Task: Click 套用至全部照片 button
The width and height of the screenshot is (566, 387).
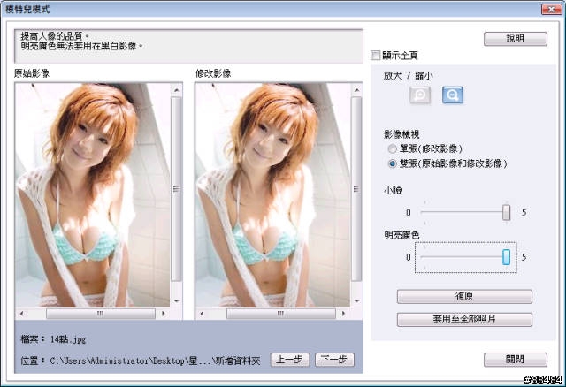Action: click(x=464, y=320)
